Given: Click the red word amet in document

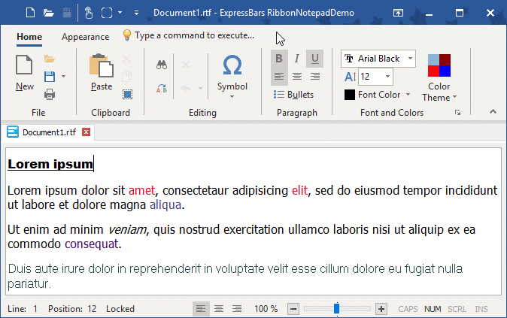Looking at the screenshot, I should point(141,191).
